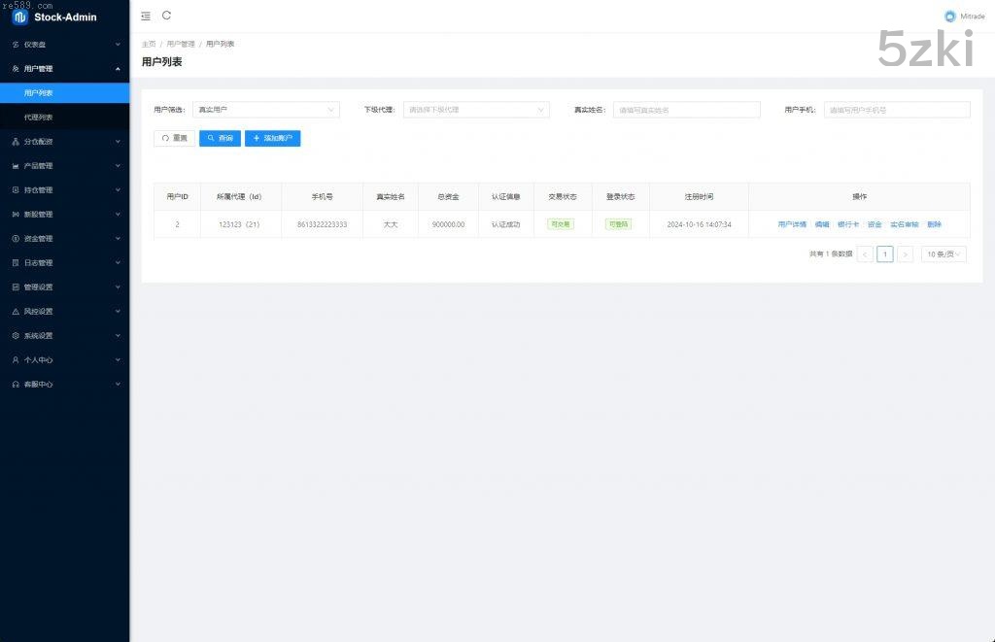Screen dimensions: 995x642
Task: Open 产品管理 in the sidebar
Action: tap(64, 166)
